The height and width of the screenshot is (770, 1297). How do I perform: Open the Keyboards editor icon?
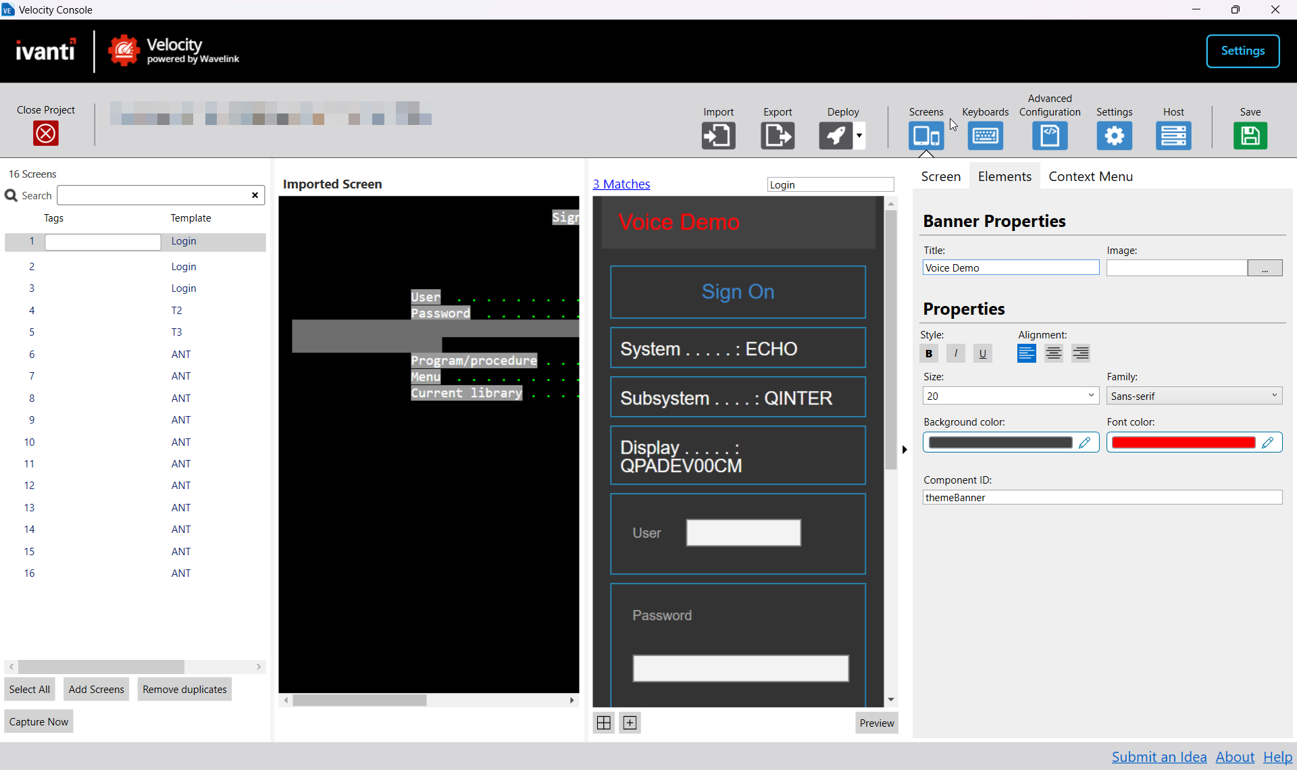click(x=985, y=136)
